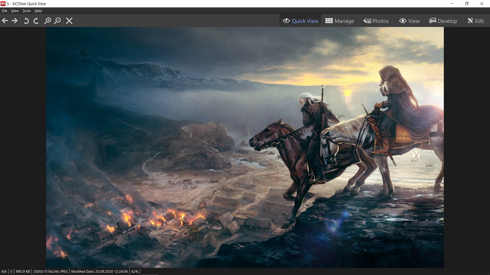Screen dimensions: 490x275
Task: Go to the next image arrow
Action: 15,21
